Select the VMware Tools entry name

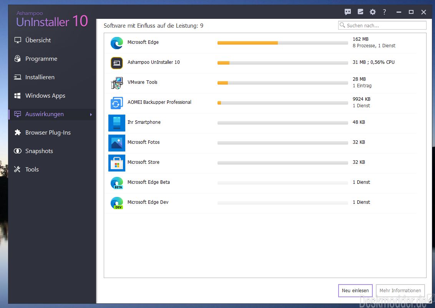tap(142, 82)
